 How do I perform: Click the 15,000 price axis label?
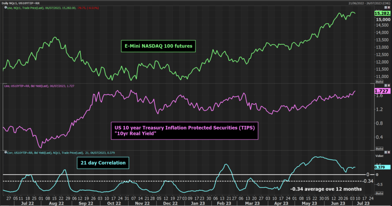383,19
